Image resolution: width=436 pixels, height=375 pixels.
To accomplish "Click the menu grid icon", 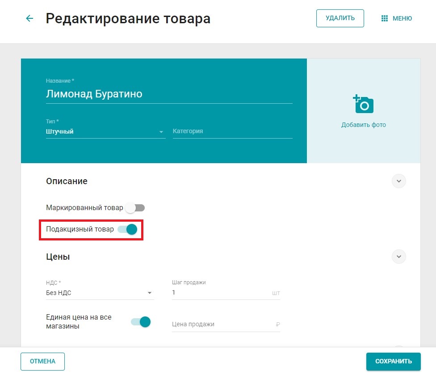I will coord(384,18).
